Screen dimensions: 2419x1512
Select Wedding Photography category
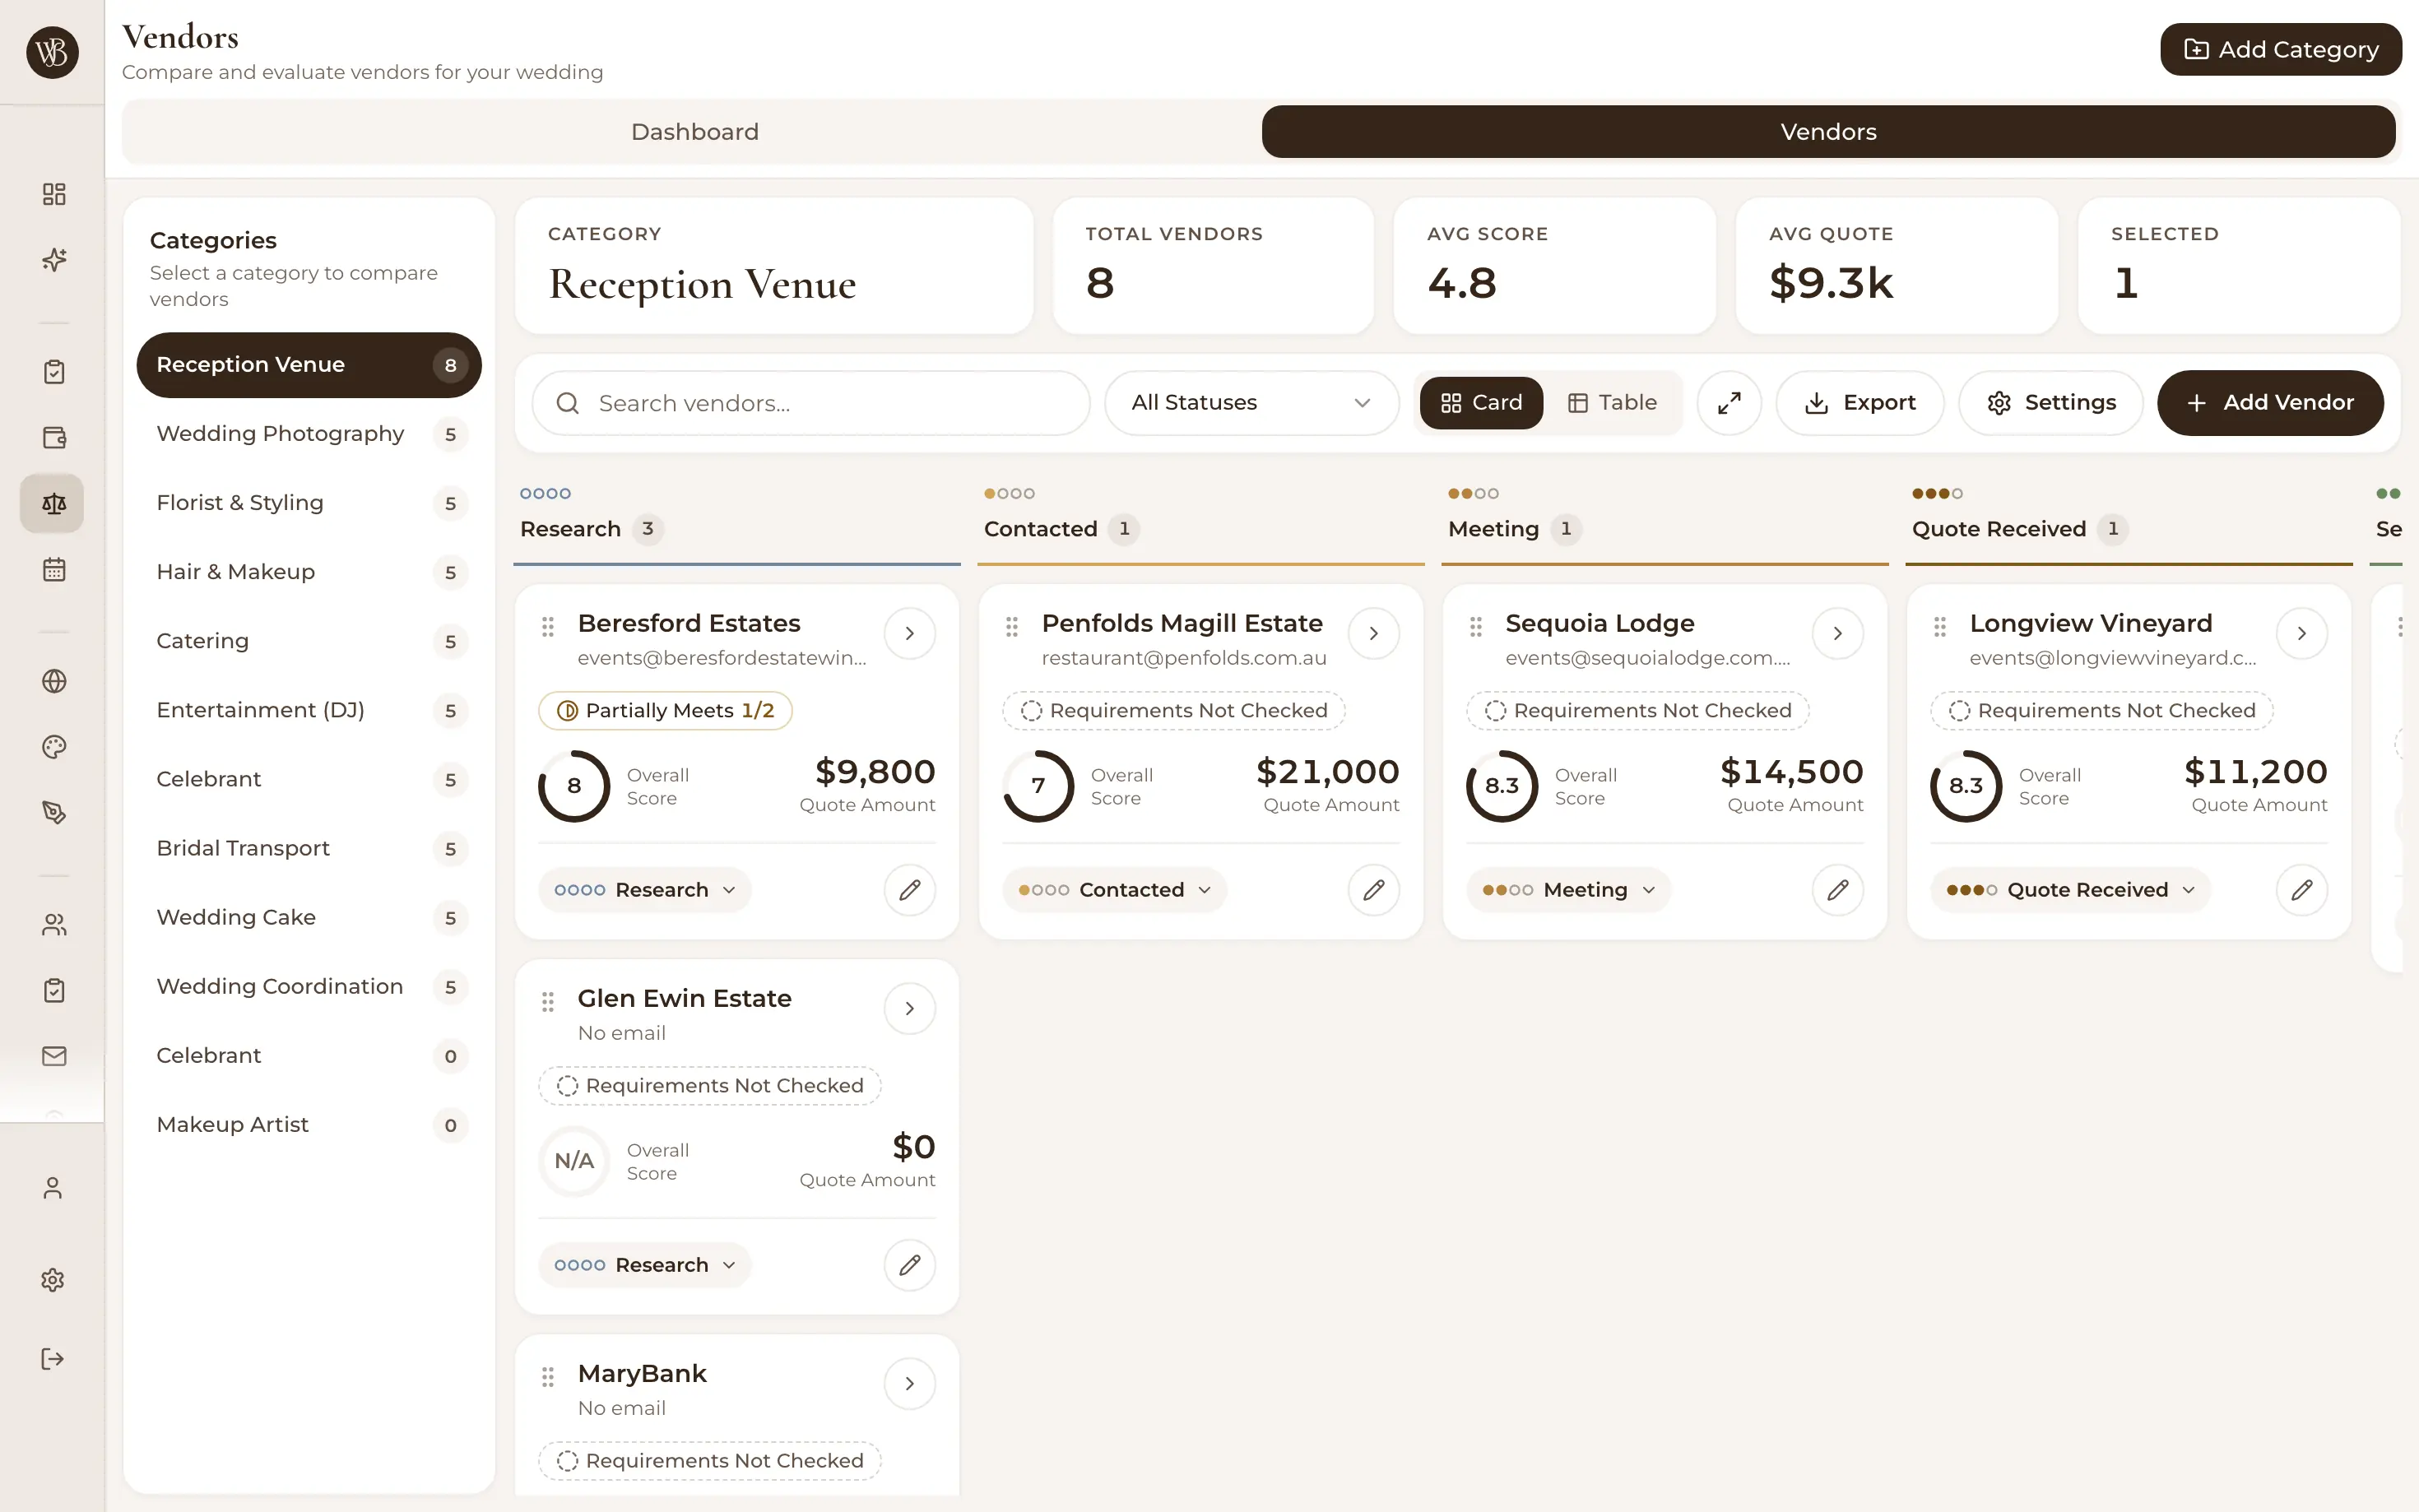(309, 434)
